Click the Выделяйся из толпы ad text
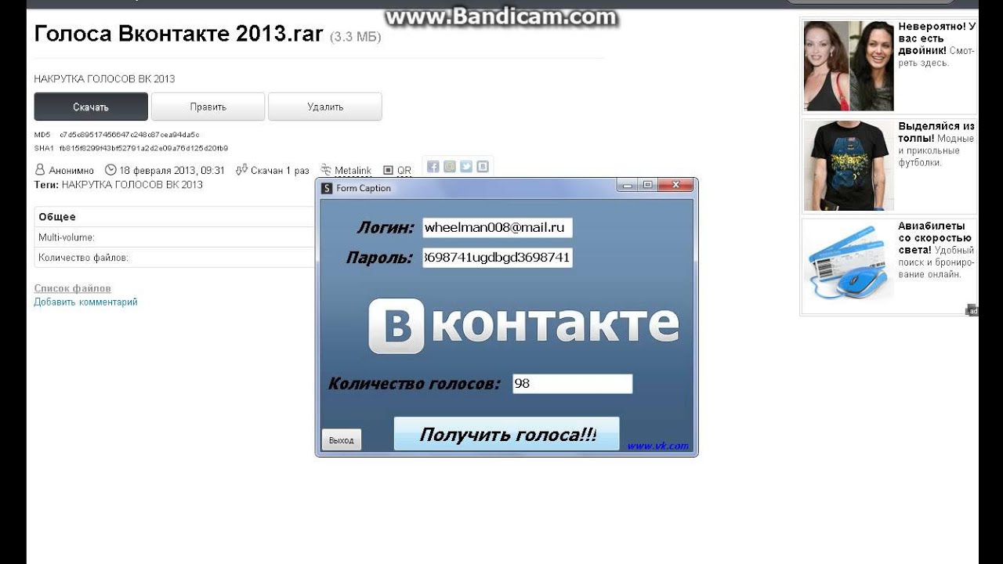1003x564 pixels. [936, 144]
